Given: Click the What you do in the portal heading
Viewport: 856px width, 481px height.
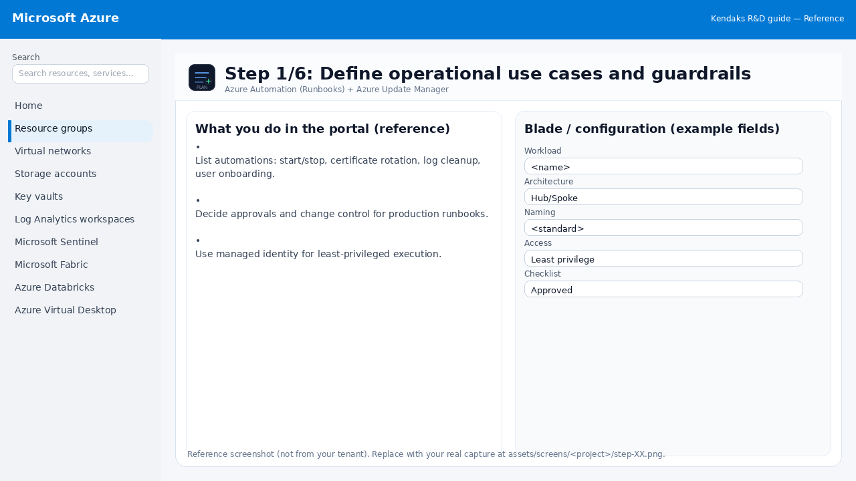Looking at the screenshot, I should 322,129.
